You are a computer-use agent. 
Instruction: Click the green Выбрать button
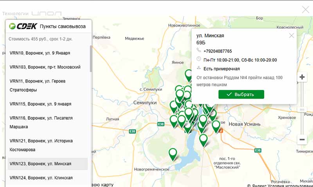[241, 94]
